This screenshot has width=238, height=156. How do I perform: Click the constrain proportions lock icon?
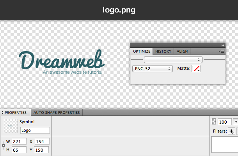point(4,145)
